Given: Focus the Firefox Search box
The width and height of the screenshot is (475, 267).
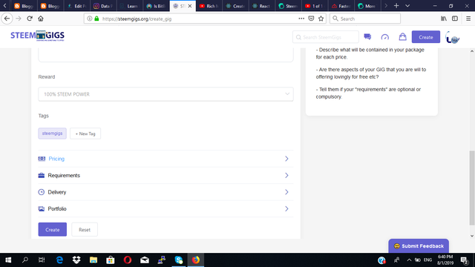Looking at the screenshot, I should 365,19.
